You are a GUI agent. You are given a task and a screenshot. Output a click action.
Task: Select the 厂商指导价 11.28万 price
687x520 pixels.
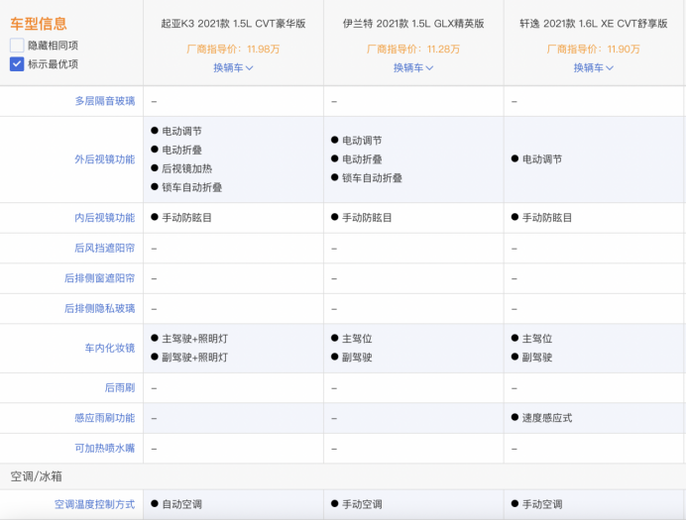[413, 49]
